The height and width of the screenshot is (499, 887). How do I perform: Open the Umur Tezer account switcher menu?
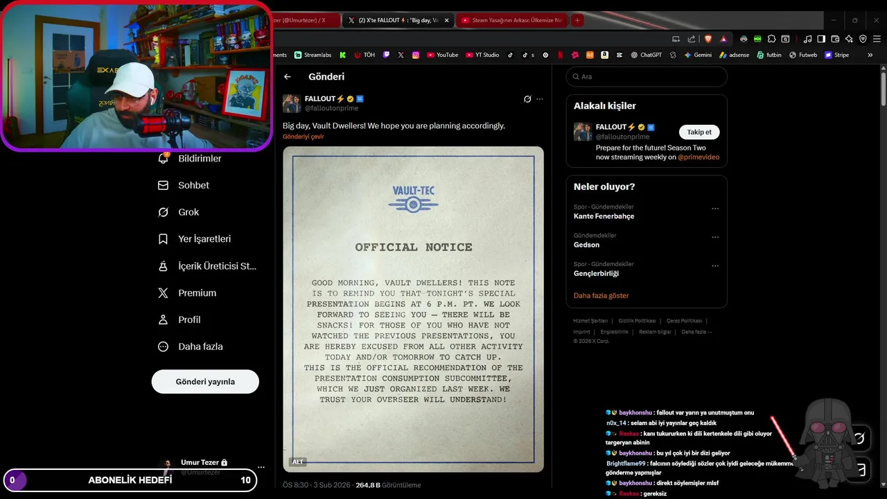tap(211, 466)
